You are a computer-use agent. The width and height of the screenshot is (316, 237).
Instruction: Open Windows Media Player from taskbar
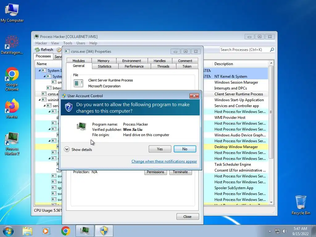[x=46, y=231]
